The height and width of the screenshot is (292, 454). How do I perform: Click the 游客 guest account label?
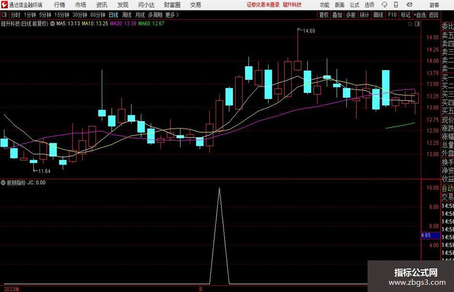tap(434, 5)
